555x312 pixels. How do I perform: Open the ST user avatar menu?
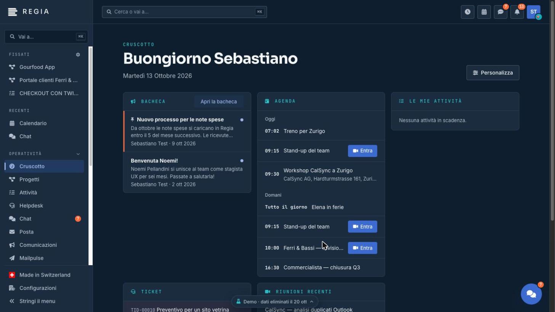click(x=534, y=12)
